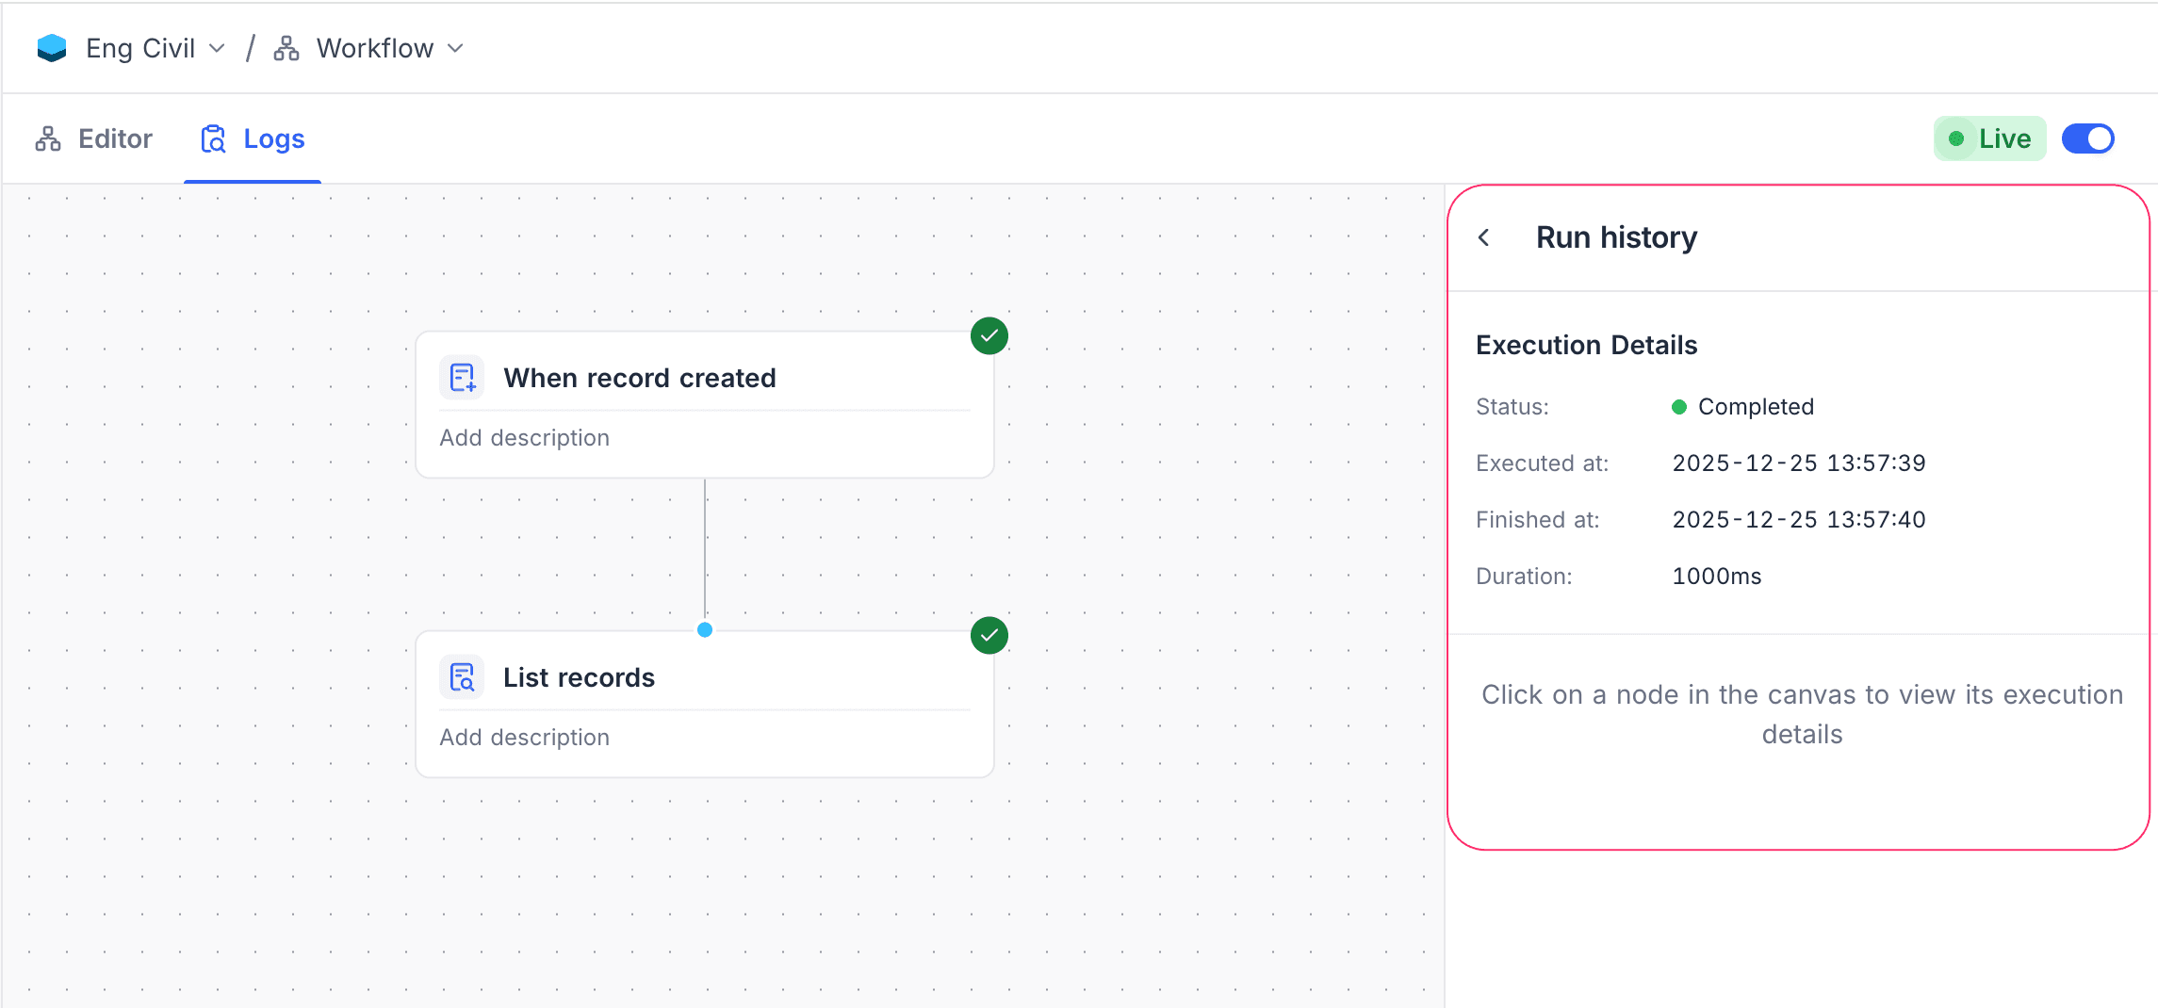2158x1008 pixels.
Task: Click the Eng Civil workspace cube icon
Action: (x=52, y=47)
